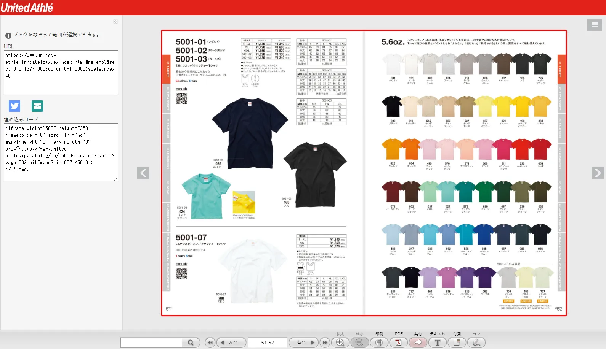606x349 pixels.
Task: Click the '54 colors / 17 size' text
Action: pyautogui.click(x=186, y=81)
